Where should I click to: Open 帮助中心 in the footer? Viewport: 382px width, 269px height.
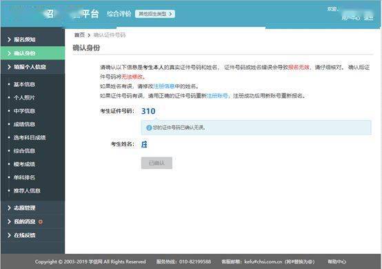[337, 261]
